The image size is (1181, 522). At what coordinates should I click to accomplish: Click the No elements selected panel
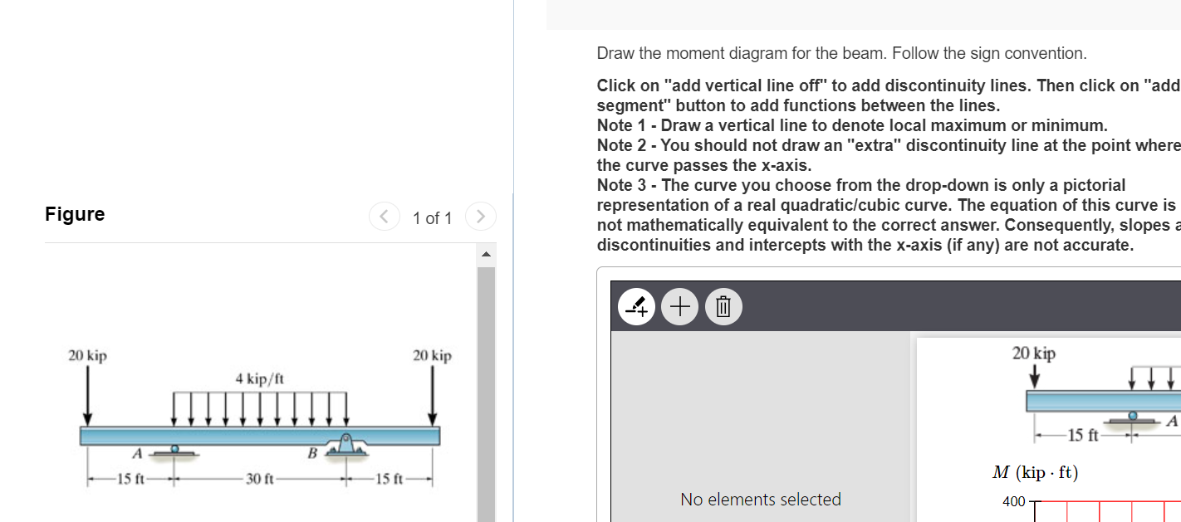coord(760,499)
